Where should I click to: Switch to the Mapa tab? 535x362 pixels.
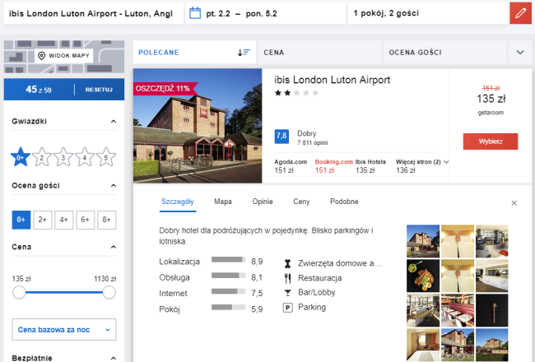pyautogui.click(x=223, y=202)
